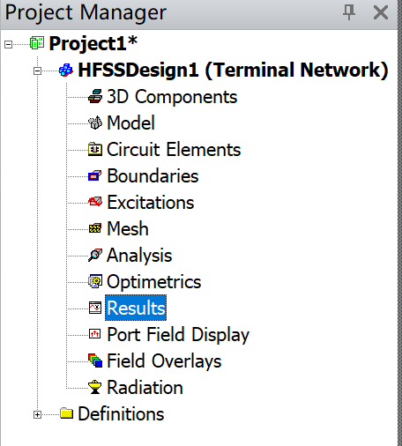Click the Project1 project icon
Screen dimensions: 402x446
[37, 43]
